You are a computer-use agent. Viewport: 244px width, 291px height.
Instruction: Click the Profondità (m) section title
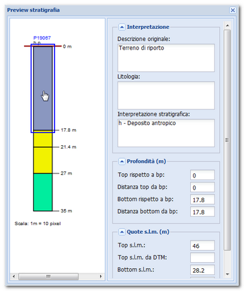147,161
